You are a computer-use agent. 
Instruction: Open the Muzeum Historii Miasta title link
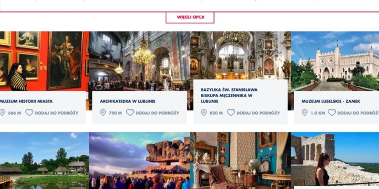point(26,101)
